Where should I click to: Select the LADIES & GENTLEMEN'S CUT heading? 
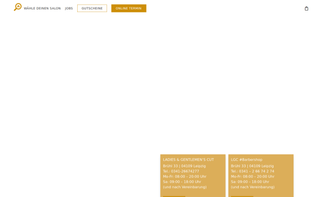tap(188, 160)
